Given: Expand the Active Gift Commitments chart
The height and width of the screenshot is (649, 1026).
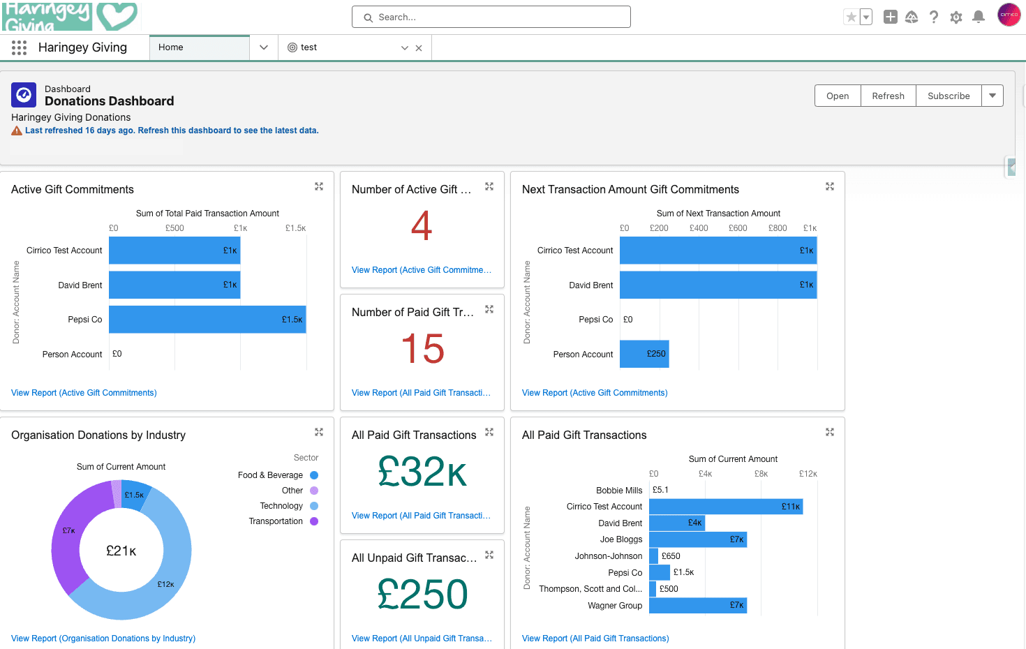Looking at the screenshot, I should 319,186.
